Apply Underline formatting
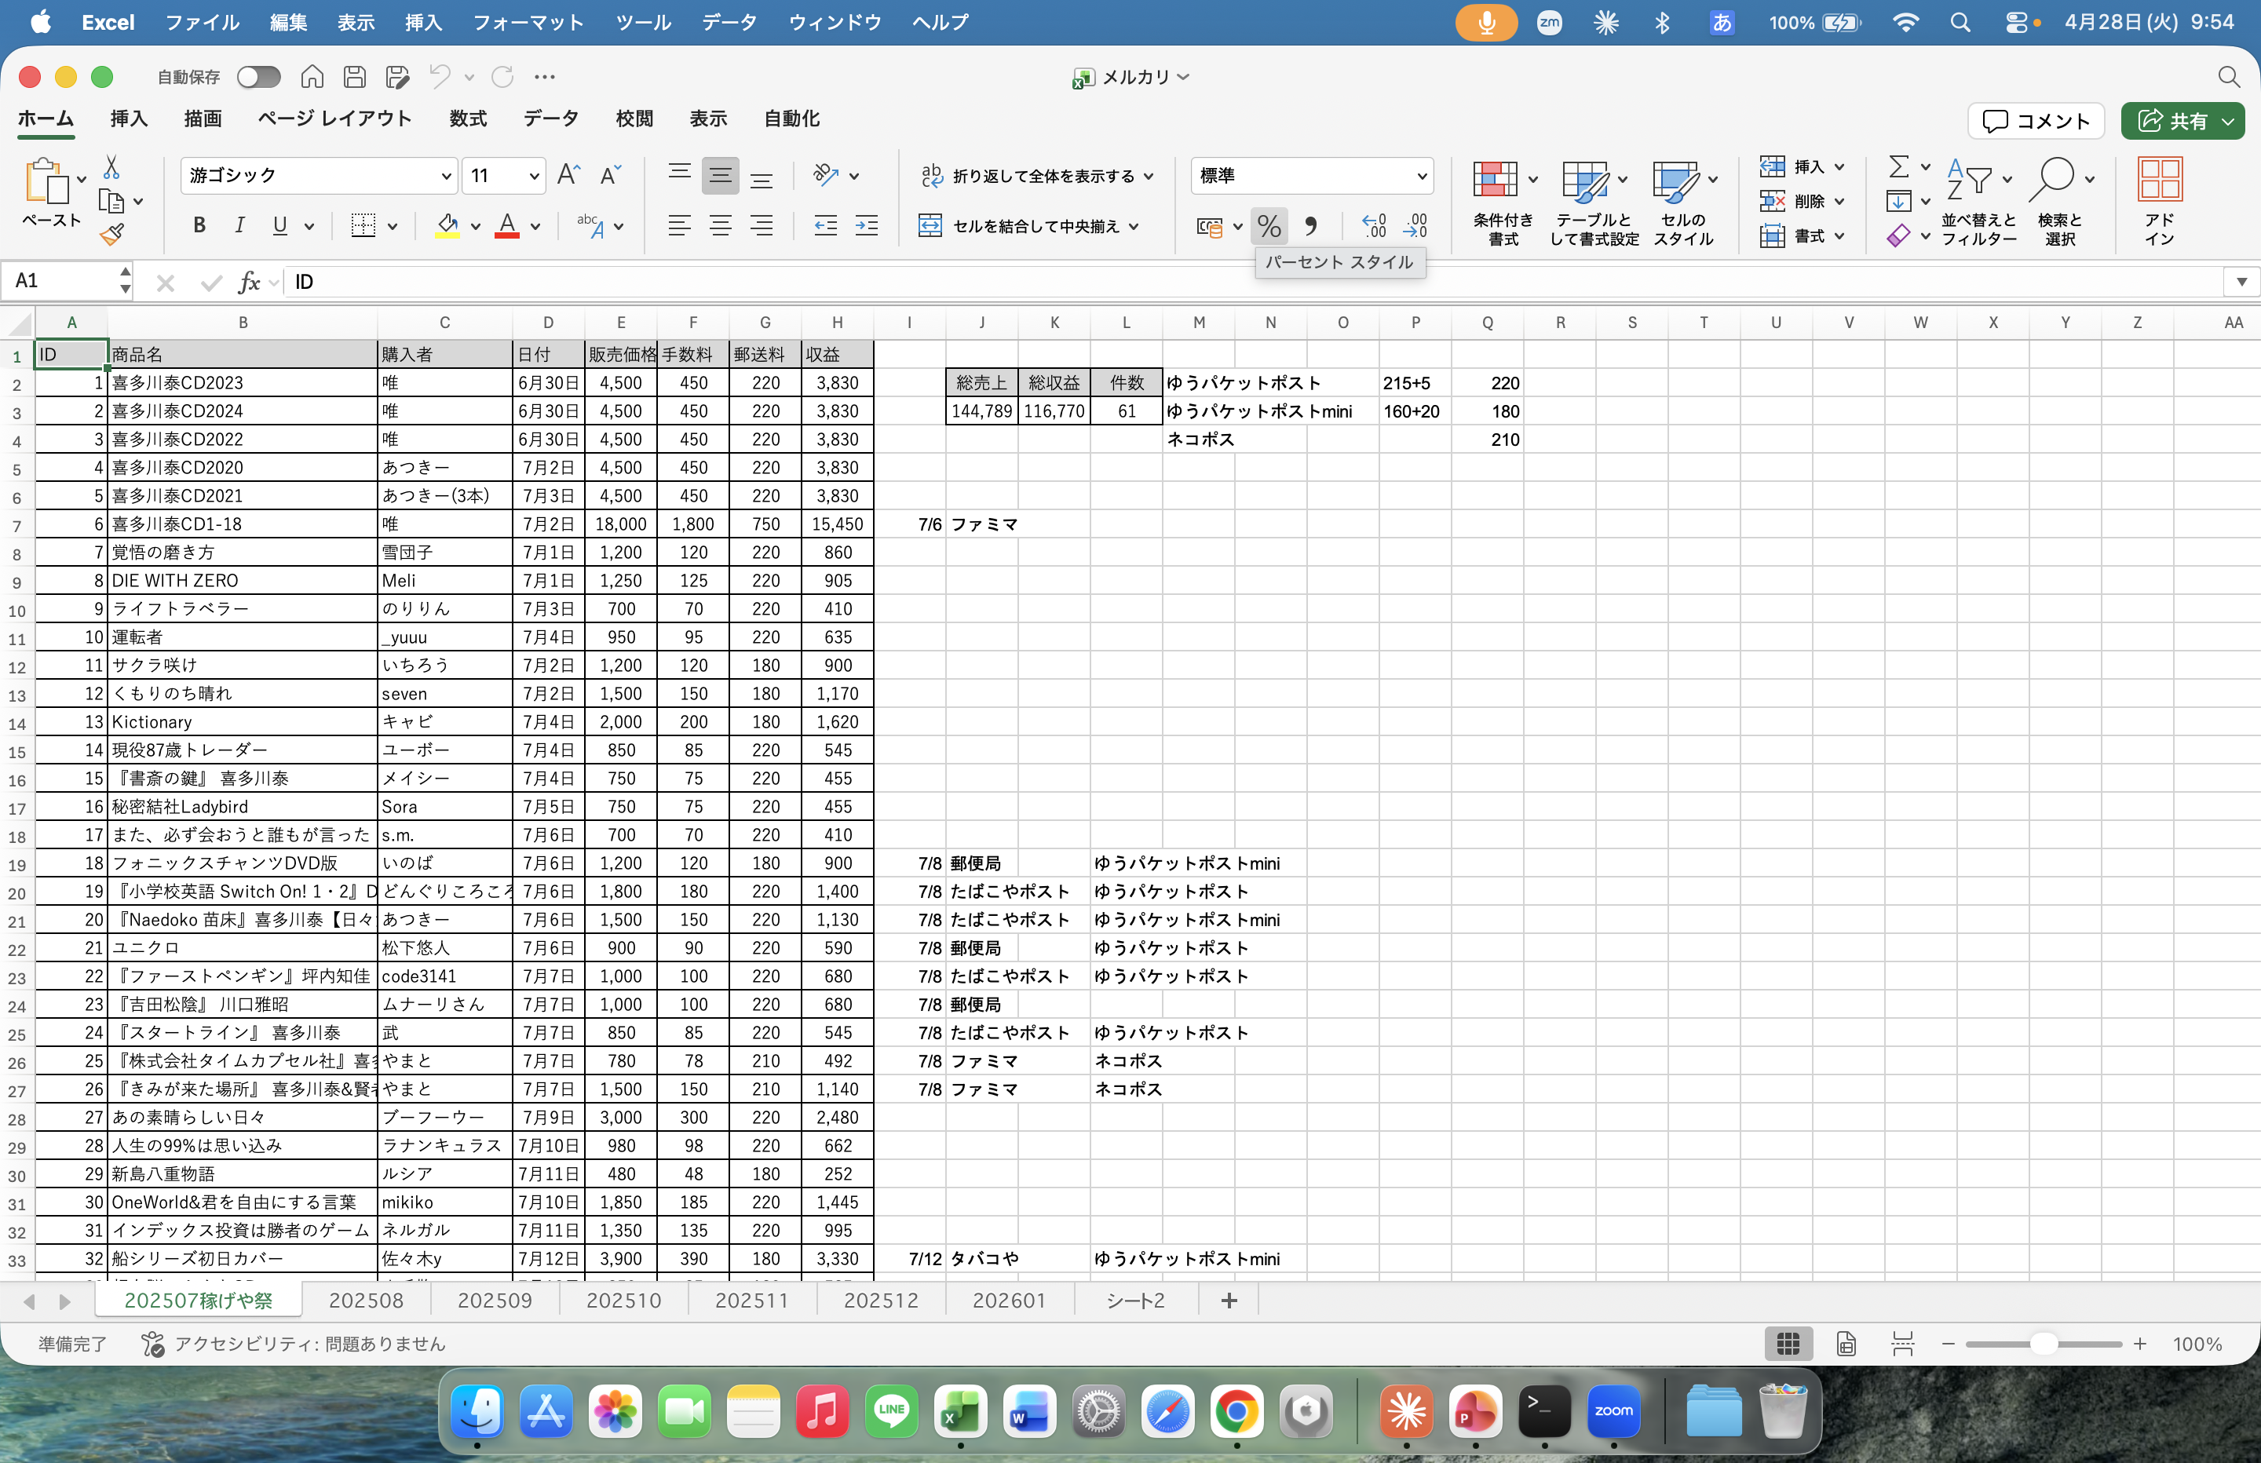This screenshot has width=2261, height=1463. coord(279,225)
